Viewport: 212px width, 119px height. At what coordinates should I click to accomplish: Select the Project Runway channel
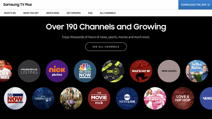pyautogui.click(x=155, y=98)
